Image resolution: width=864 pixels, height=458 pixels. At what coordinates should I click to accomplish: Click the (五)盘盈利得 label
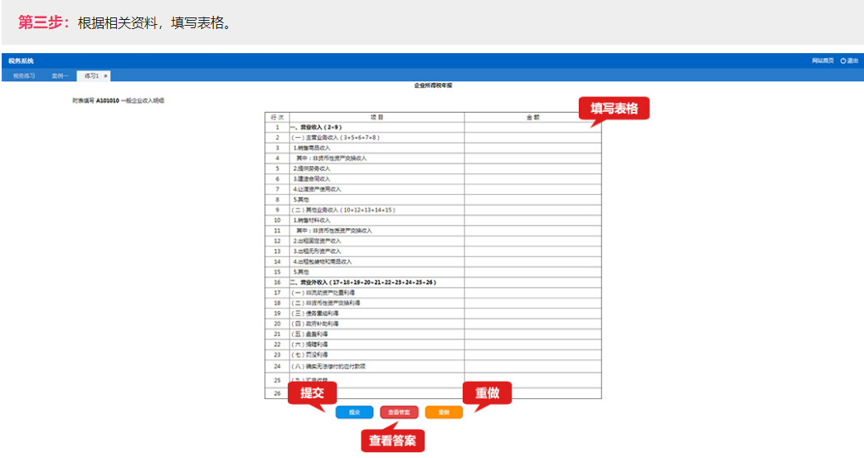click(x=309, y=334)
